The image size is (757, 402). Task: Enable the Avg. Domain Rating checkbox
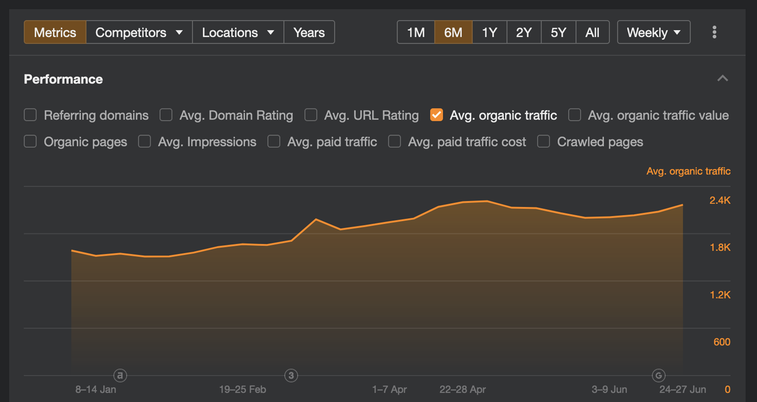point(166,115)
